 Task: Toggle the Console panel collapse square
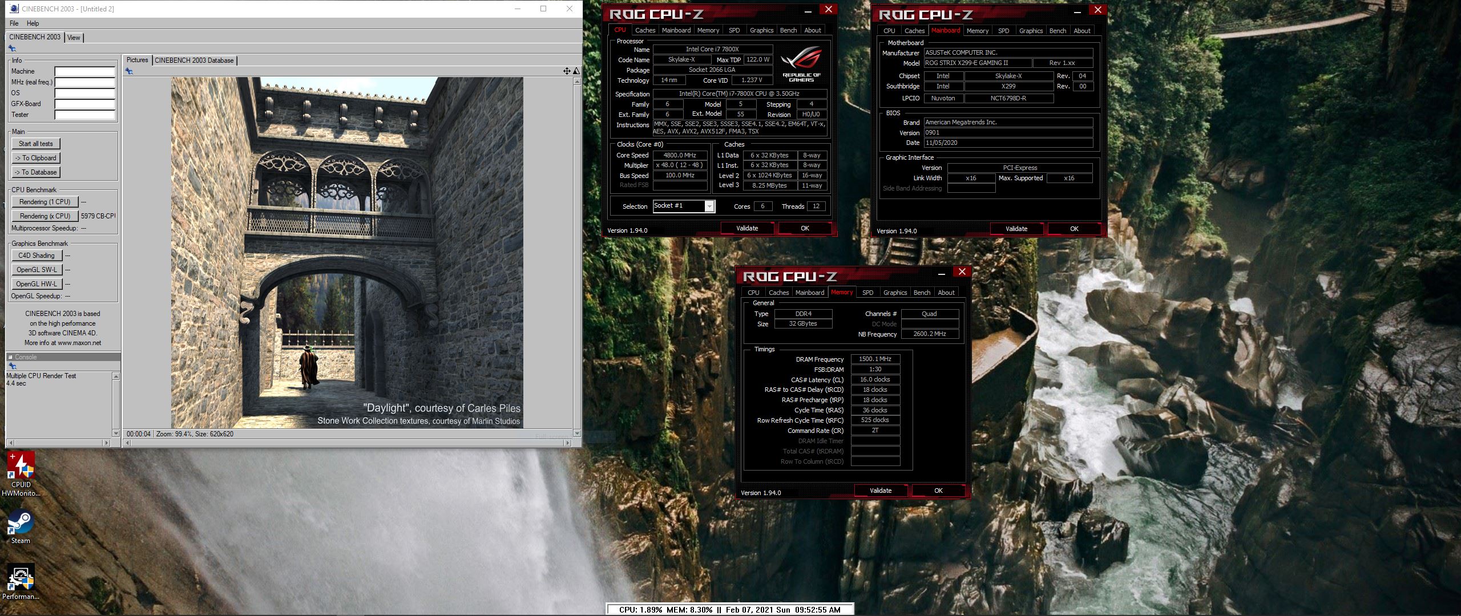click(x=10, y=357)
